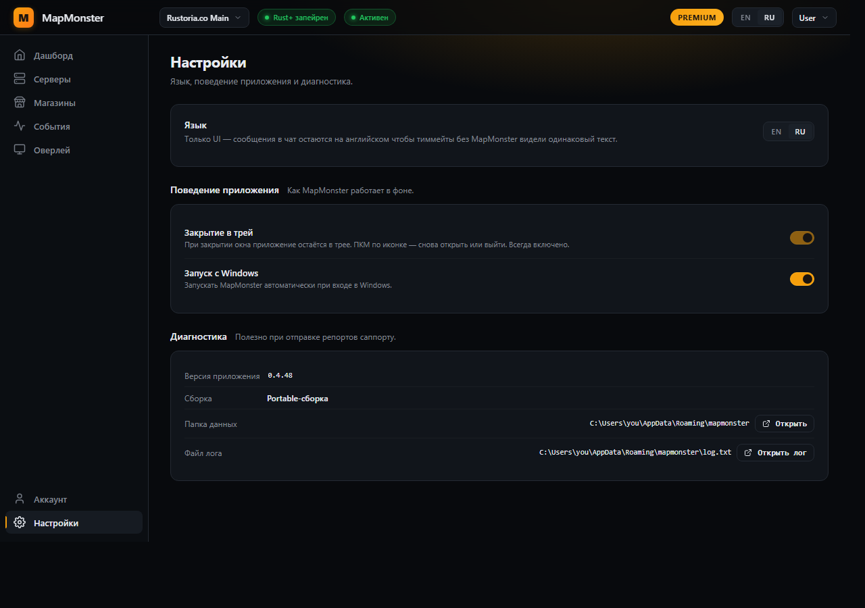
Task: Click the Открыть лог button
Action: [x=775, y=453]
